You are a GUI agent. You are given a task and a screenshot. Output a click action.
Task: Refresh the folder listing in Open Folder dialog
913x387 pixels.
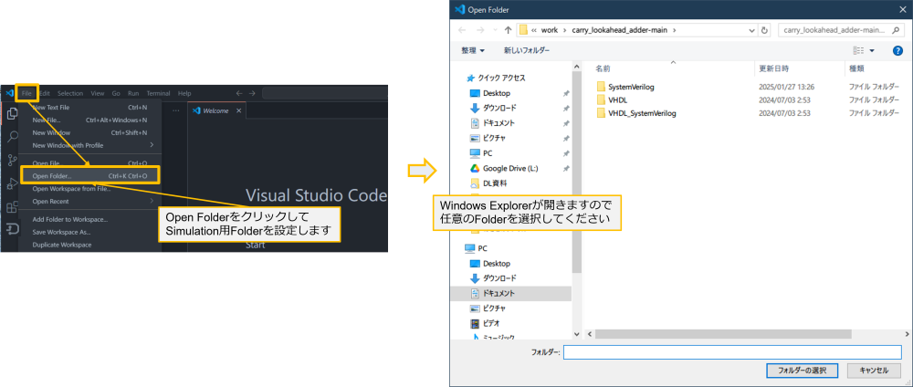[764, 30]
